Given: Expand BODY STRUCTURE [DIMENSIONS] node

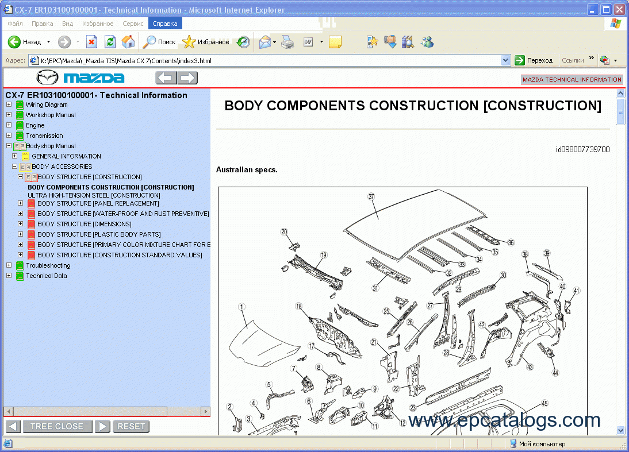Looking at the screenshot, I should [x=20, y=224].
